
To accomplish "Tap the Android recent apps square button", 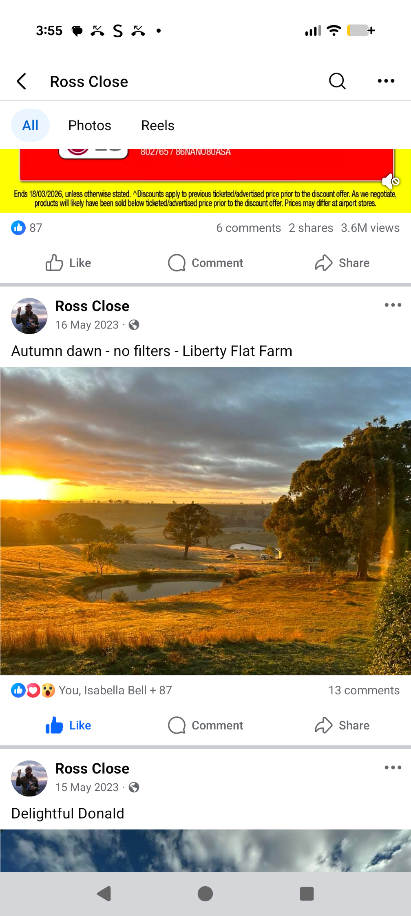I will (307, 894).
